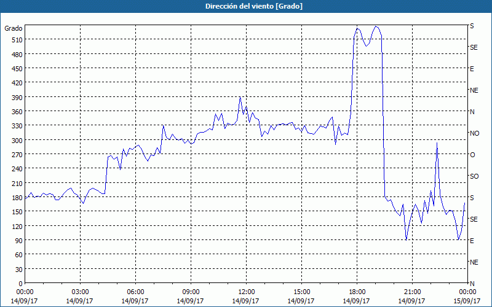Select the 330 value on the degree axis
The image size is (492, 307).
point(17,126)
